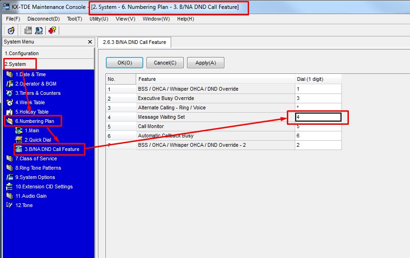Viewport: 410px width, 258px height.
Task: Click the Timers & Counters clock icon
Action: 9,93
